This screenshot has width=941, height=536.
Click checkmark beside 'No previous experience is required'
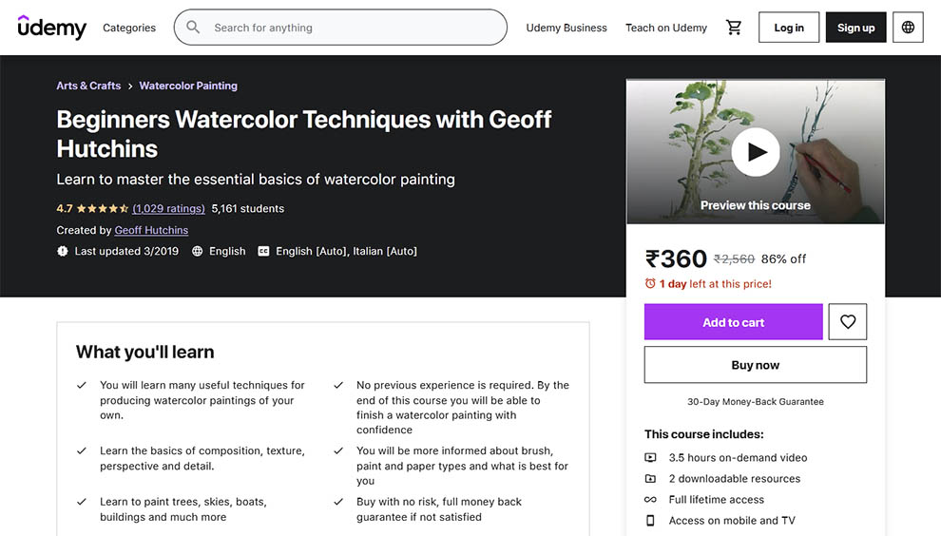coord(338,385)
